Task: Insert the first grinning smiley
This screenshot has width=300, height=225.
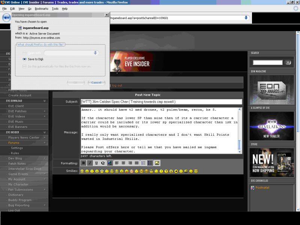Action: (82, 171)
